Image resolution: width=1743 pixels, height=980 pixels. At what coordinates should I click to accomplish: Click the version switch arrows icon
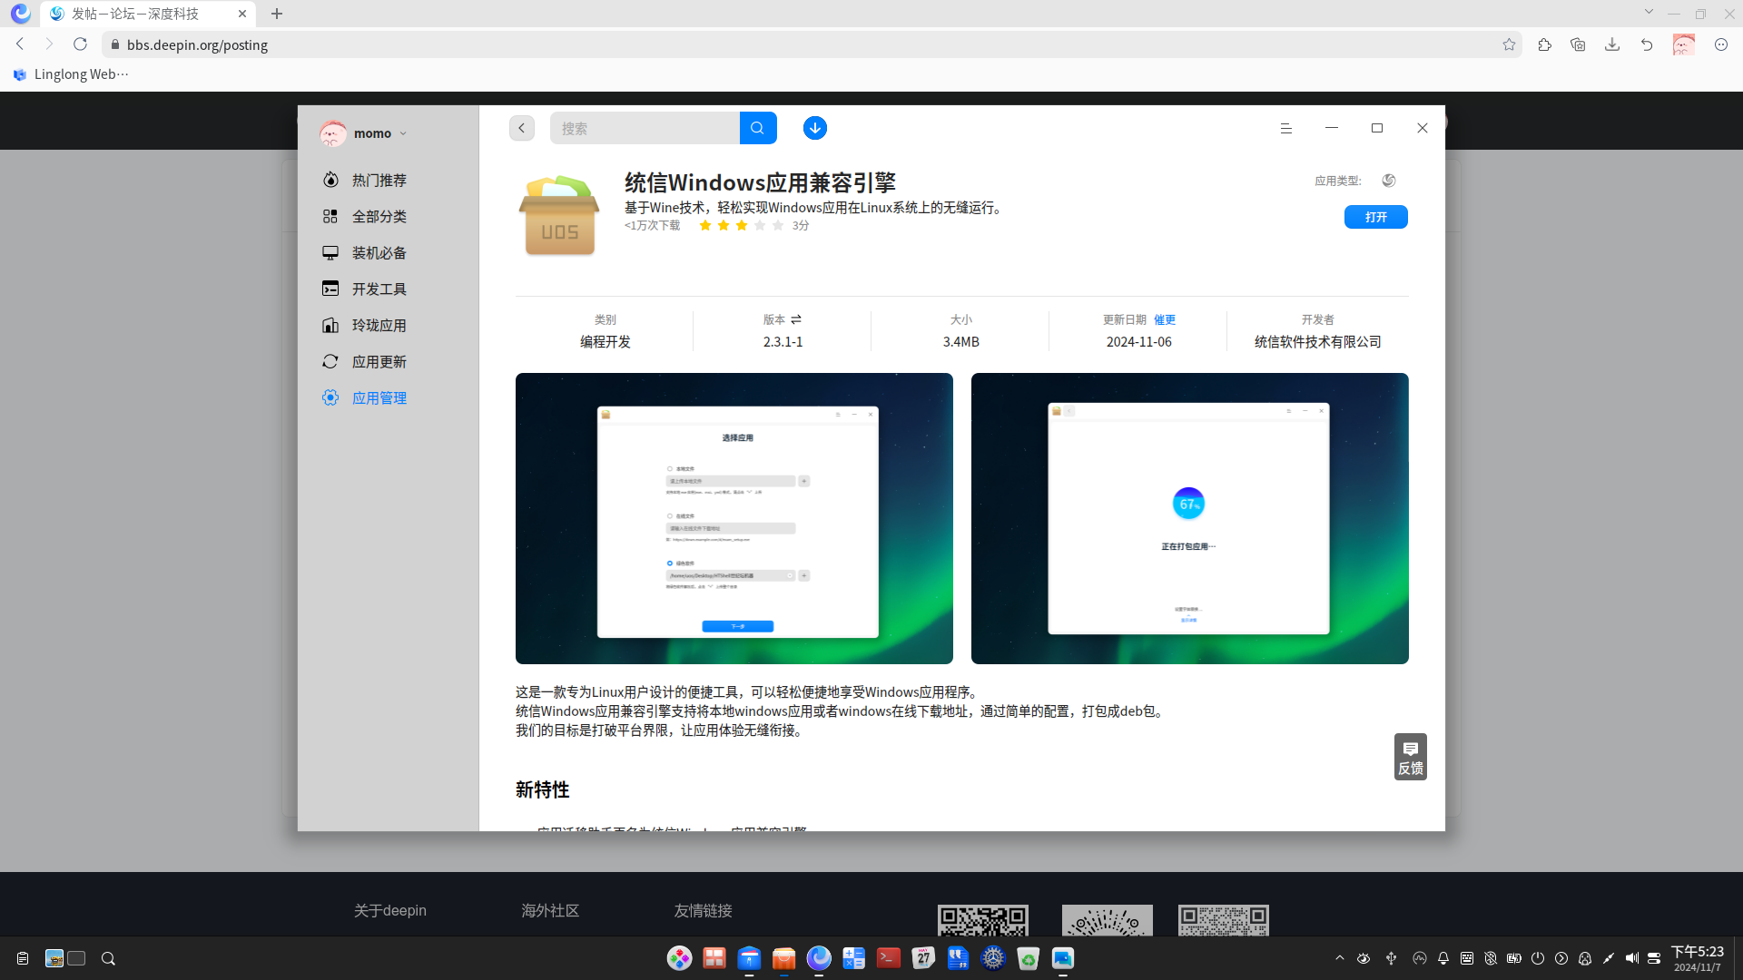coord(796,319)
